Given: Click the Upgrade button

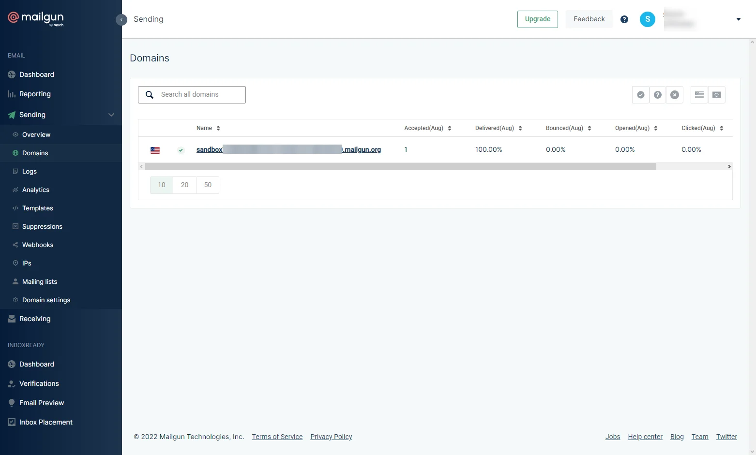Looking at the screenshot, I should pyautogui.click(x=537, y=19).
